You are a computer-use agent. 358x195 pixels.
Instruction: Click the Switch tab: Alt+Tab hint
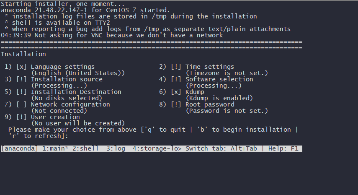point(221,148)
